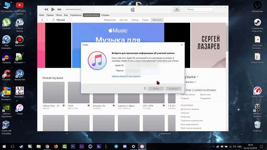Open the Вид menu
The height and width of the screenshot is (150, 267).
66,15
